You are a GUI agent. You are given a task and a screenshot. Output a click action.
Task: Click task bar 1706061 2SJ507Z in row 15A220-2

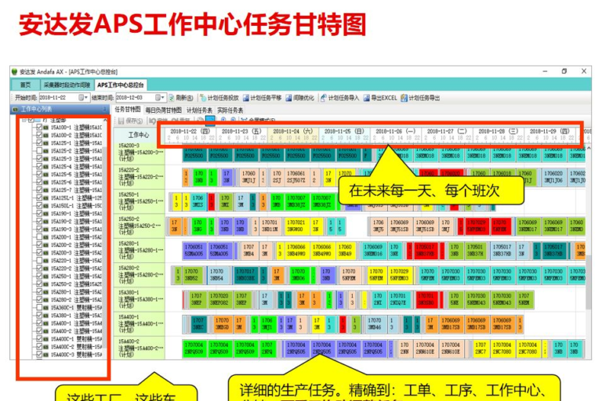tap(296, 177)
